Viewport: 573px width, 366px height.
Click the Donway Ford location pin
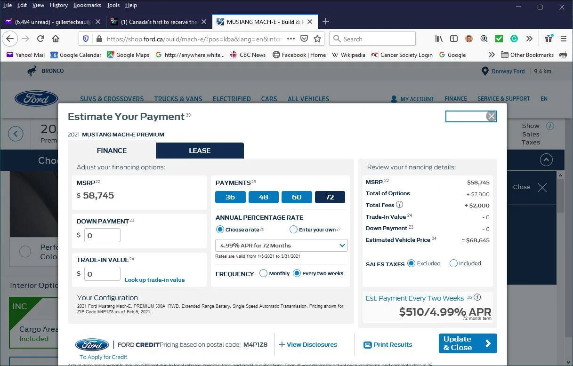(x=485, y=72)
